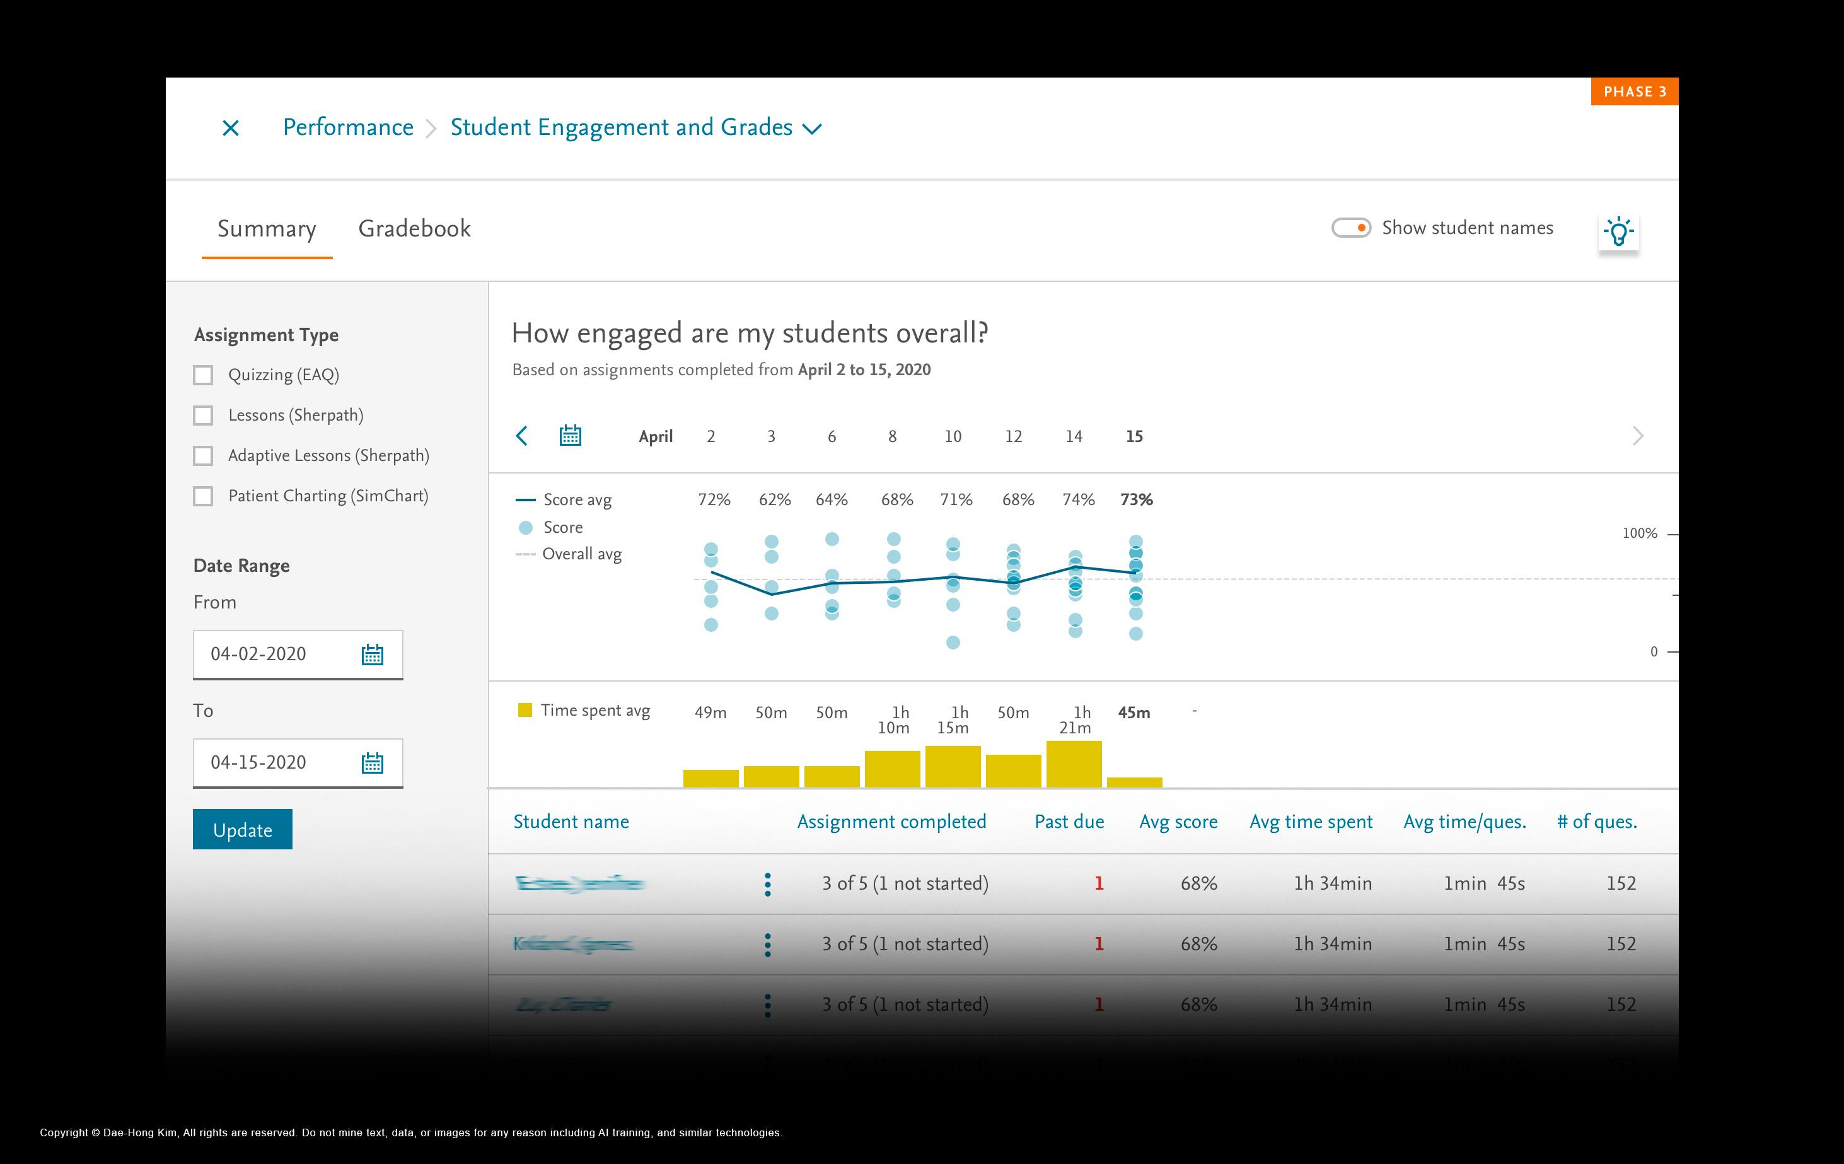Close the performance view with X
This screenshot has width=1844, height=1164.
pos(231,128)
